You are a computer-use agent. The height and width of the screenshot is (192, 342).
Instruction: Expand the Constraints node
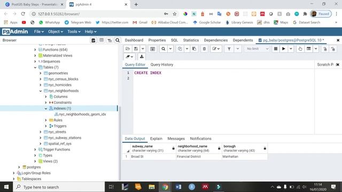click(46, 102)
